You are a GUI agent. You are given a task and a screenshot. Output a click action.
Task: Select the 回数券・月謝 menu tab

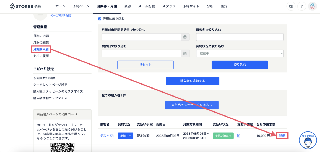point(107,6)
